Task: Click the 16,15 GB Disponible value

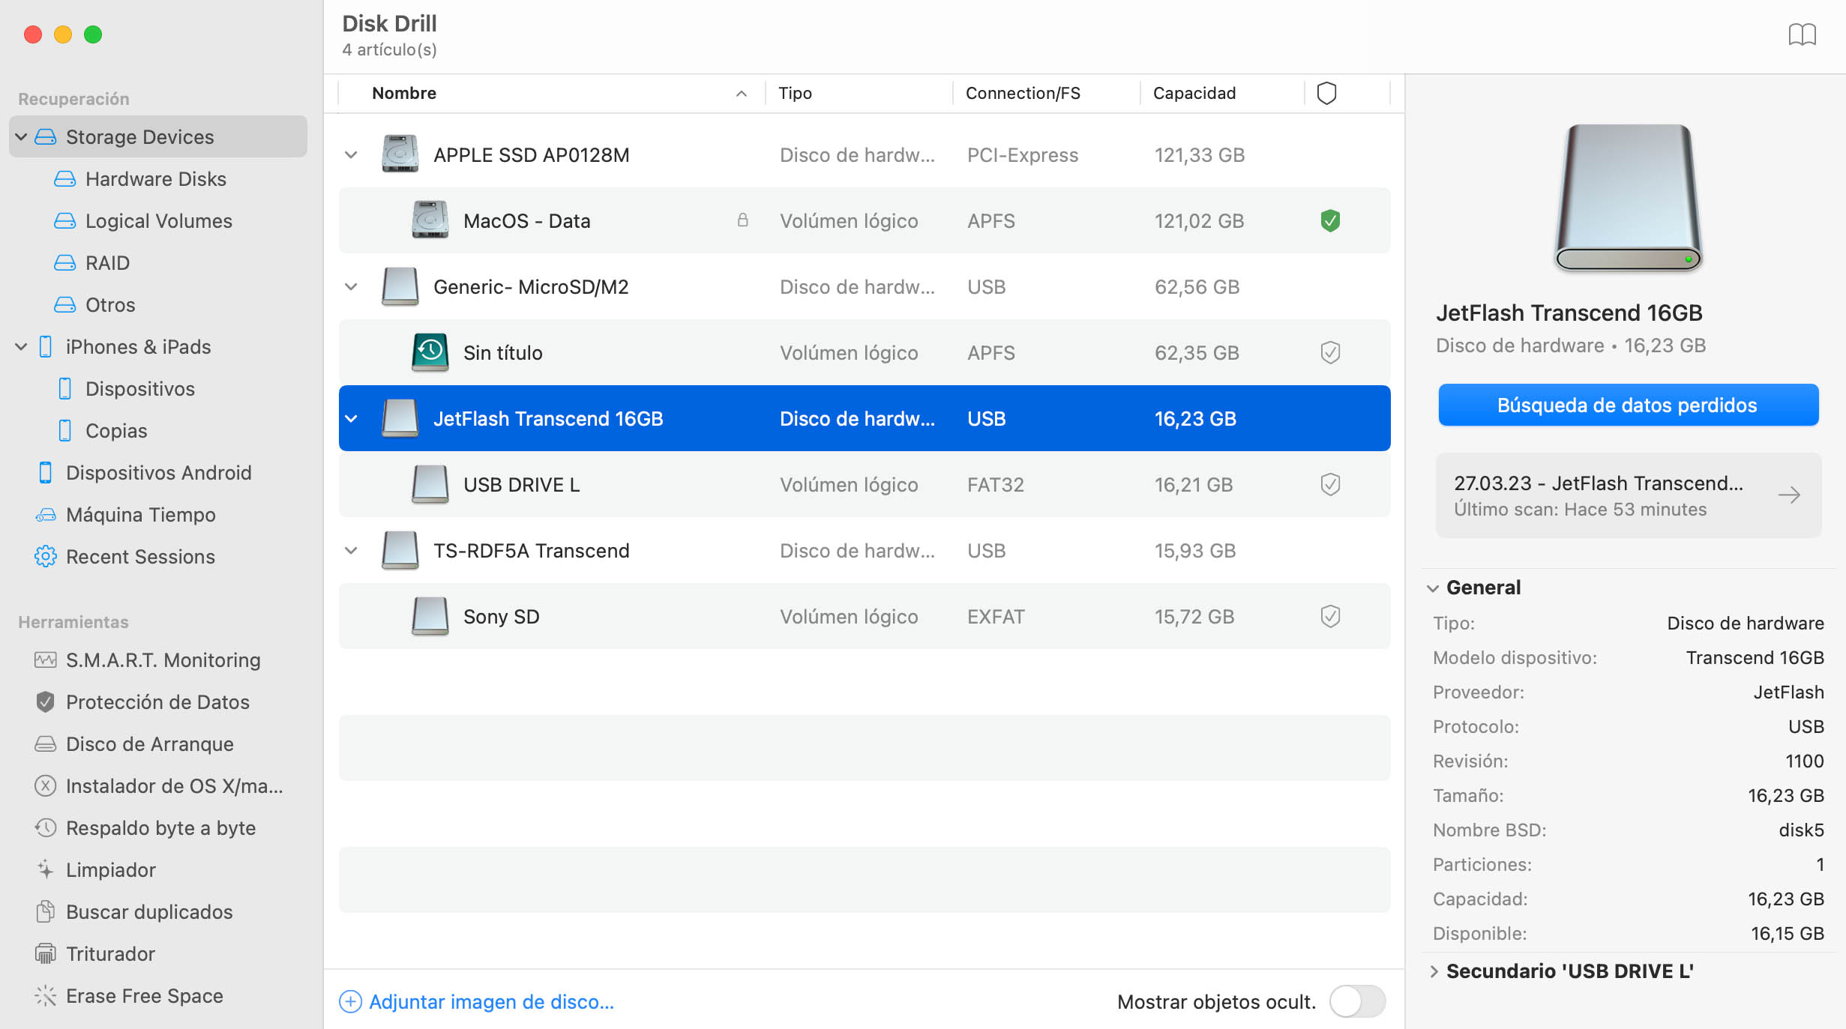Action: coord(1787,933)
